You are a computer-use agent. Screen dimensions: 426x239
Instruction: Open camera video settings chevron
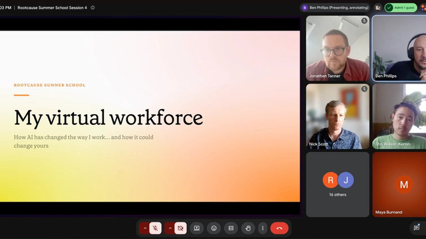point(170,228)
